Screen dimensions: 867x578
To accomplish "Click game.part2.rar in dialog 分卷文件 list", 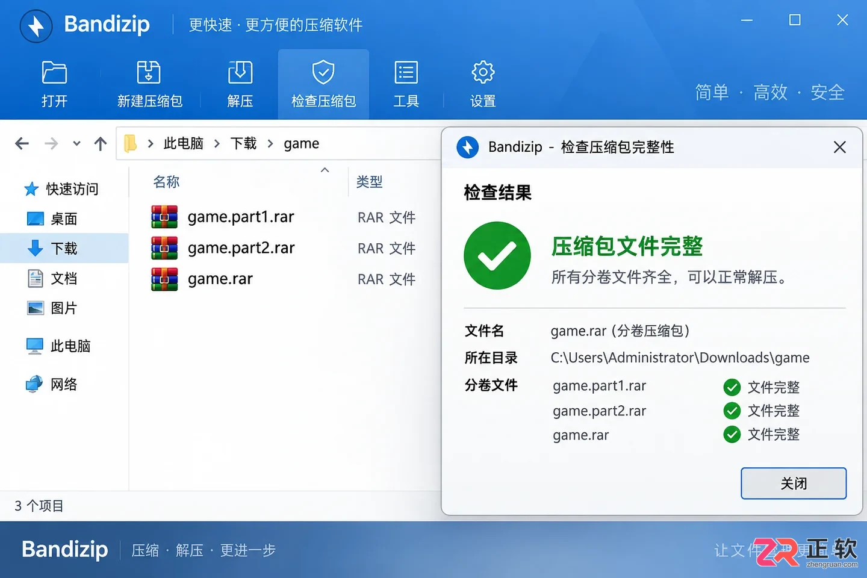I will 599,411.
